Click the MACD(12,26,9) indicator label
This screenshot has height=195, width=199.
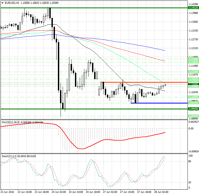click(x=11, y=122)
